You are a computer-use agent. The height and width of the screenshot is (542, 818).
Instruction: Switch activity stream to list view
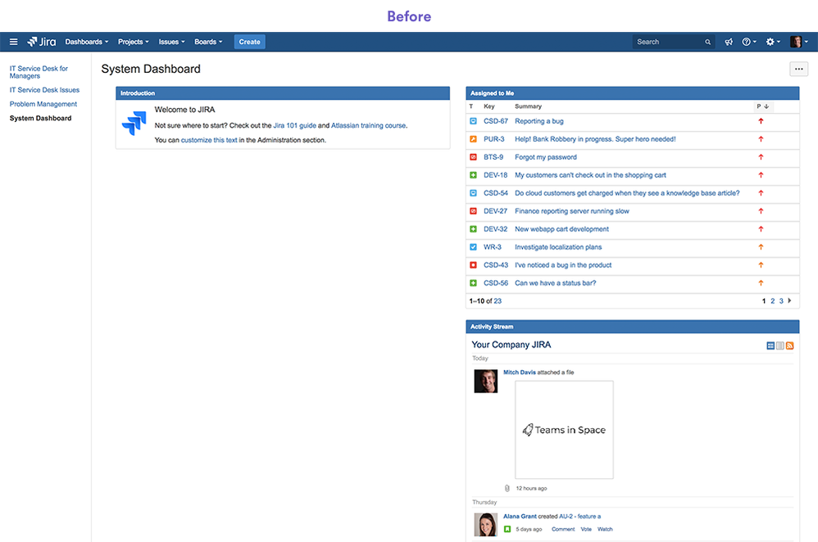780,346
